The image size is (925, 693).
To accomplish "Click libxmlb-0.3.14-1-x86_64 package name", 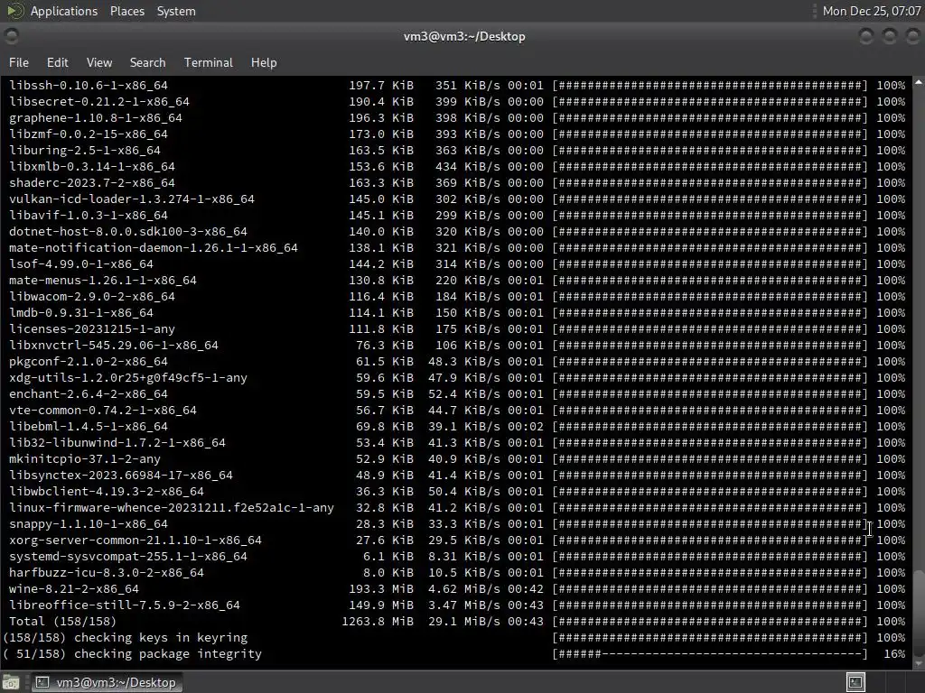I will click(x=92, y=166).
